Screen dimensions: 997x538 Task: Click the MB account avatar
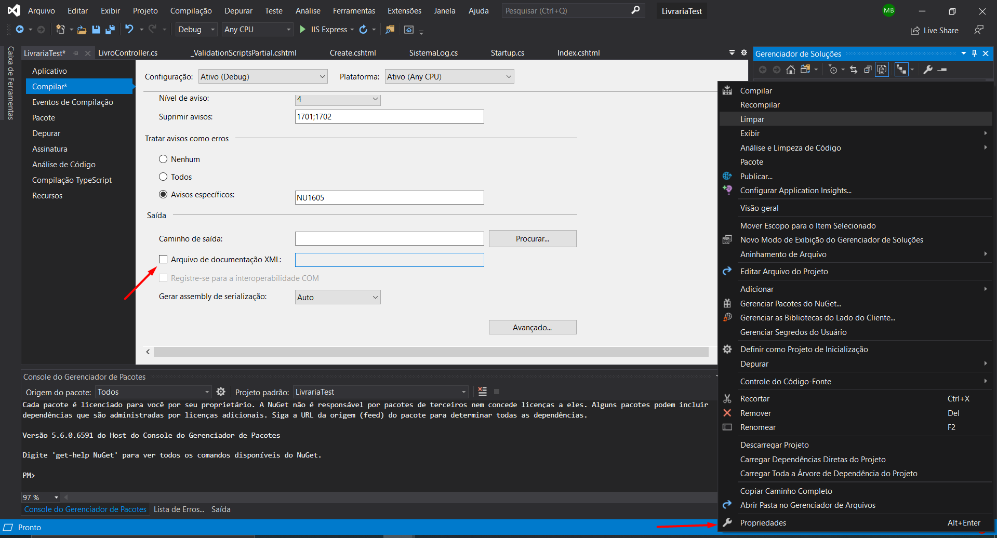point(889,10)
